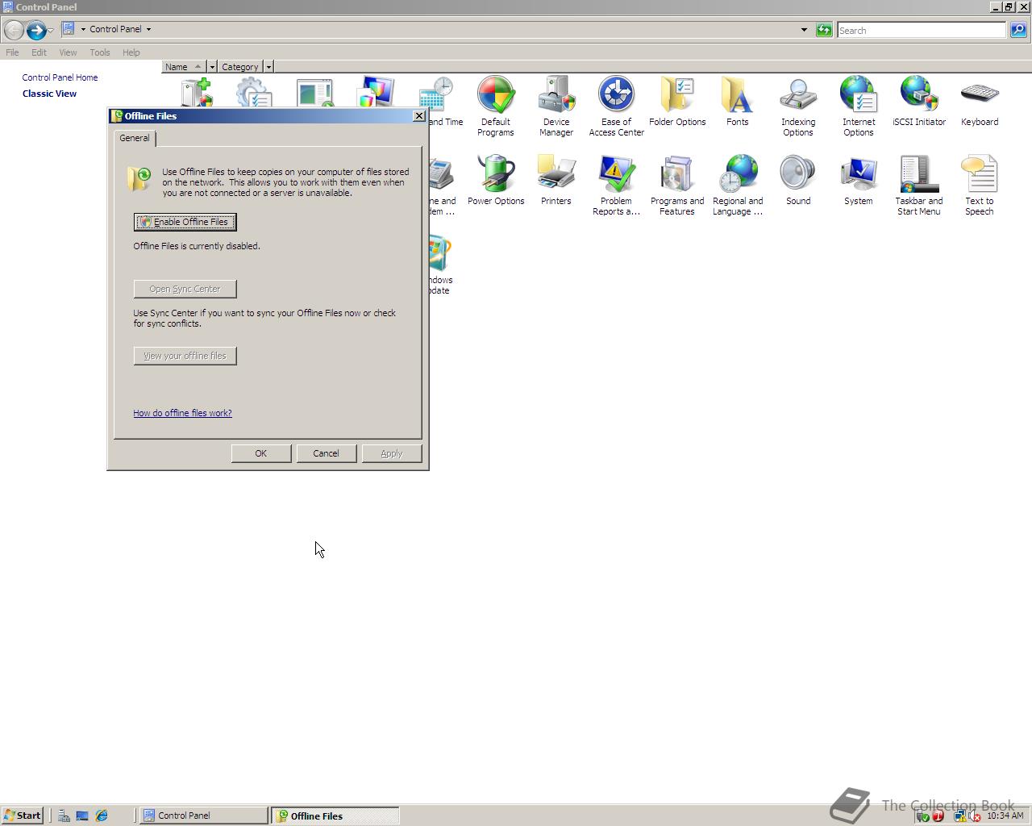This screenshot has width=1032, height=826.
Task: Click the red alert tray icon
Action: pos(938,816)
